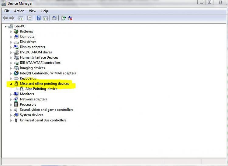The image size is (228, 166).
Task: Open the Help menu
Action: pyautogui.click(x=44, y=11)
